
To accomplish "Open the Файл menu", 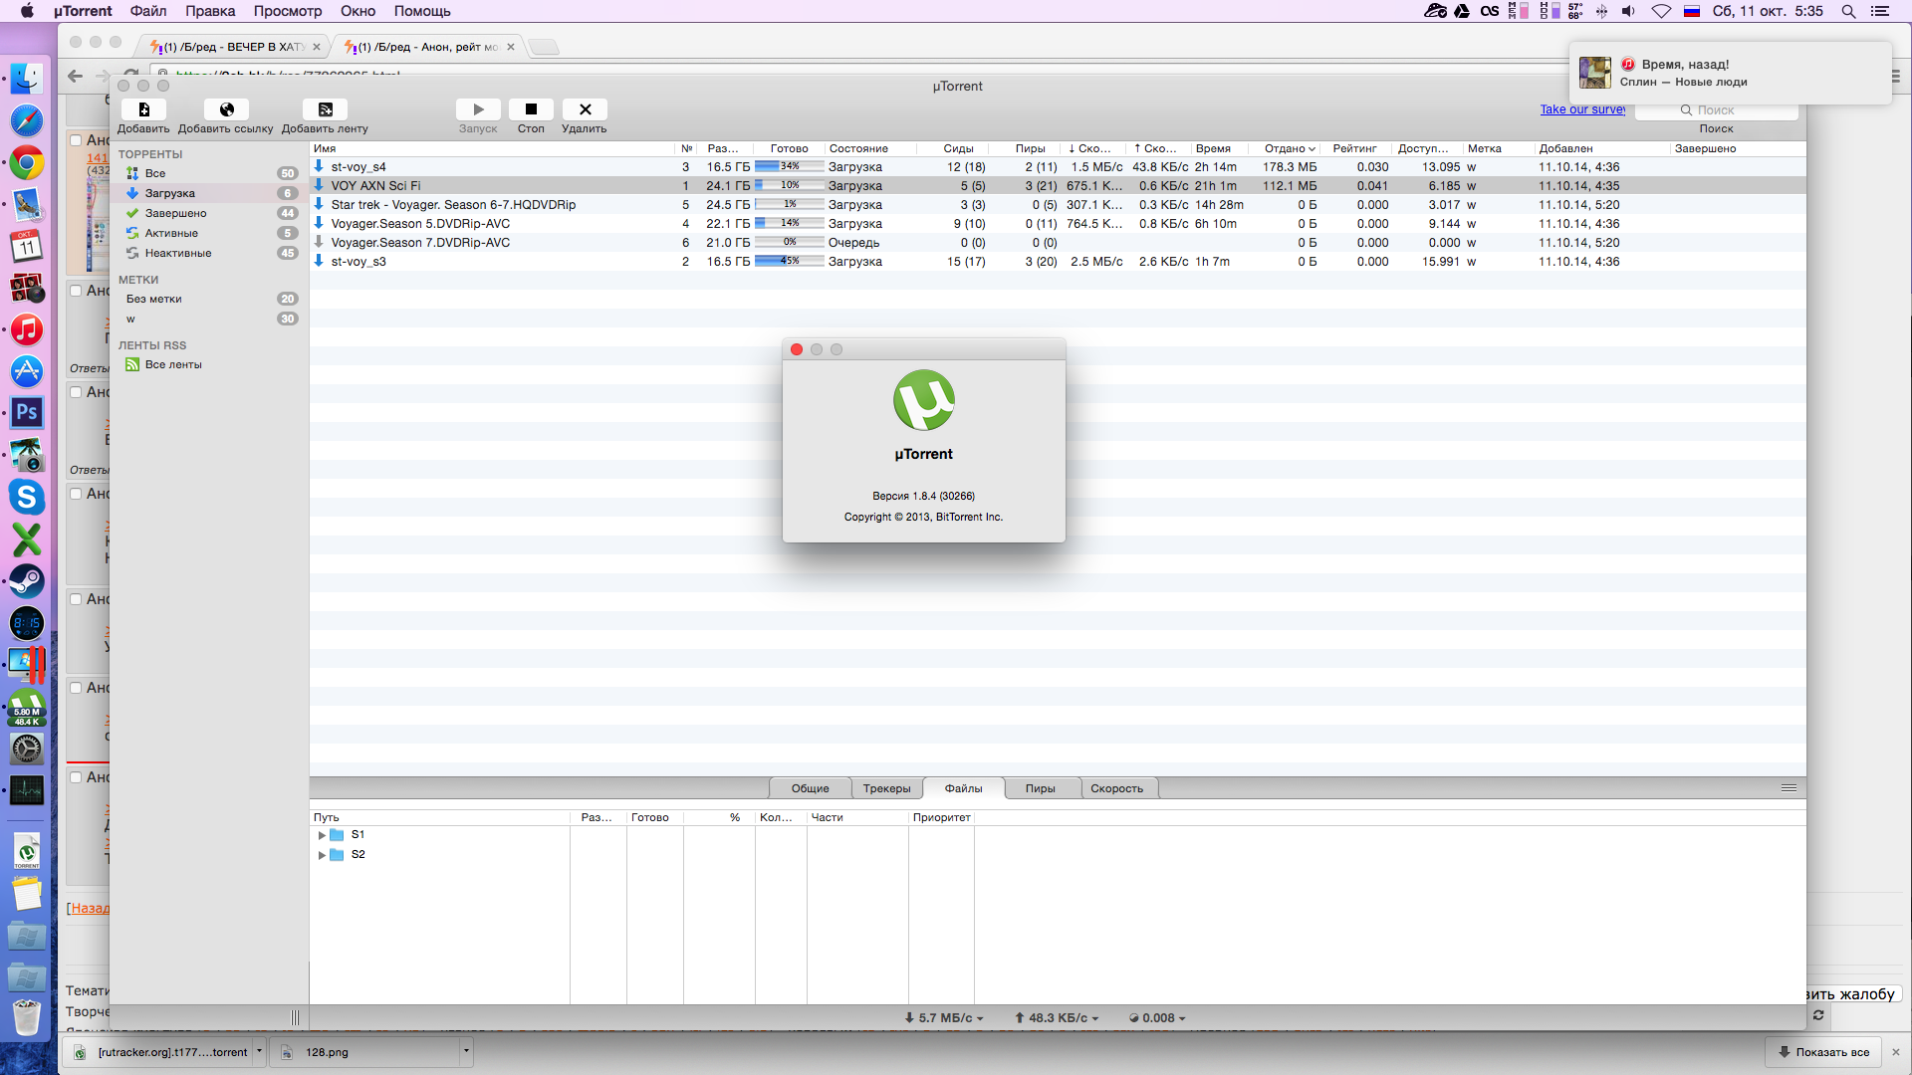I will coord(148,11).
